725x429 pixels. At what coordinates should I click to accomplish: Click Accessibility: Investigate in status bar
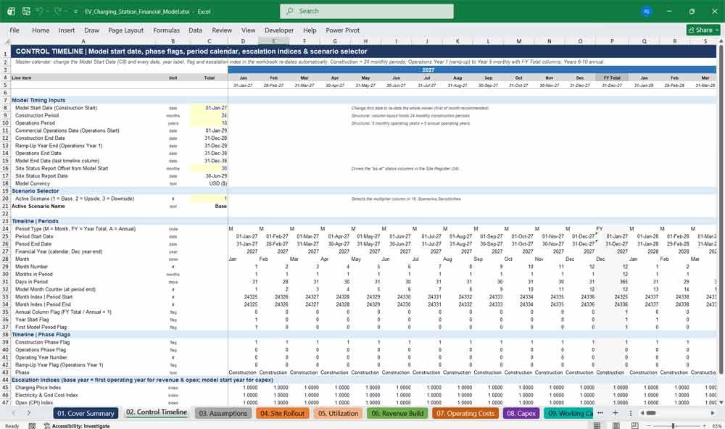(x=77, y=426)
